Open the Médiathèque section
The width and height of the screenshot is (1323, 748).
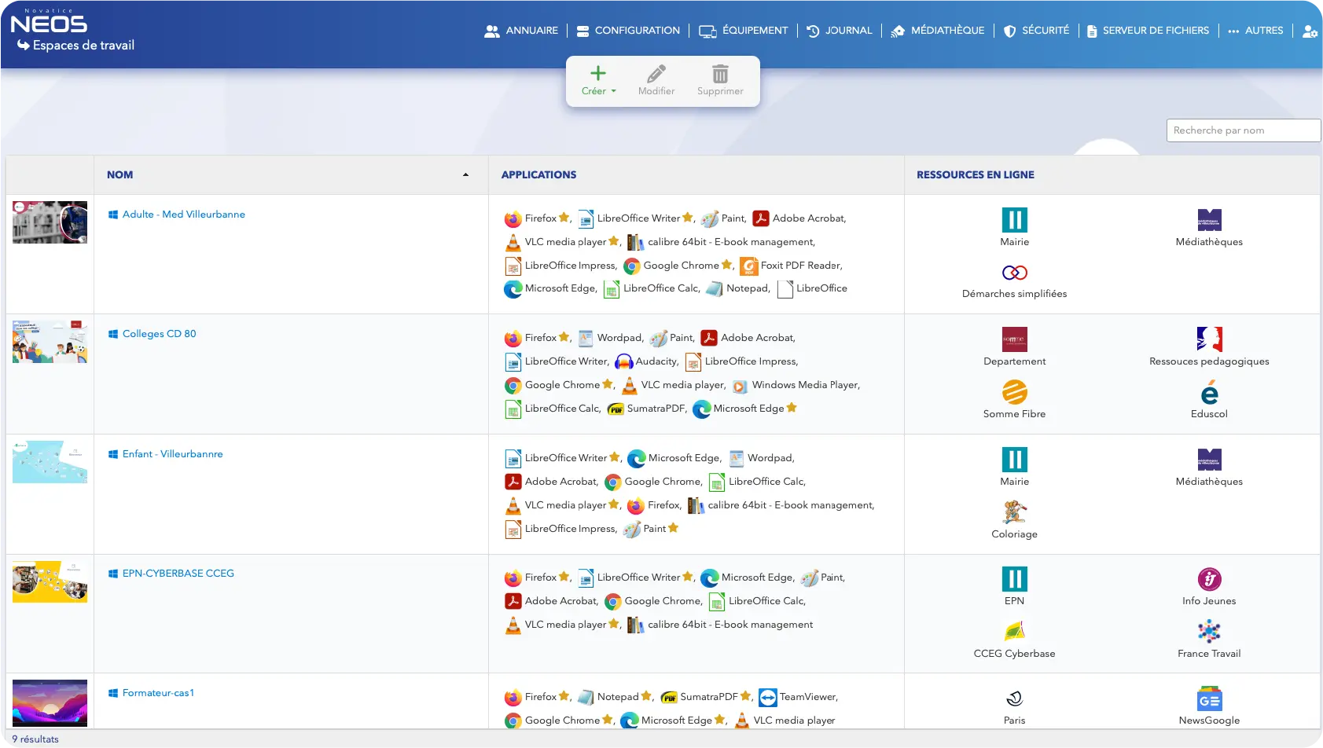tap(938, 31)
